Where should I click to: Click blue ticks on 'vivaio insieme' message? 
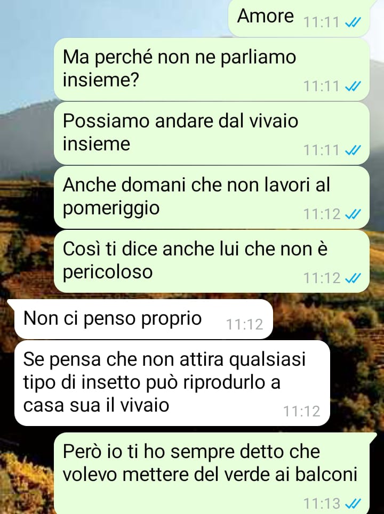(x=354, y=150)
